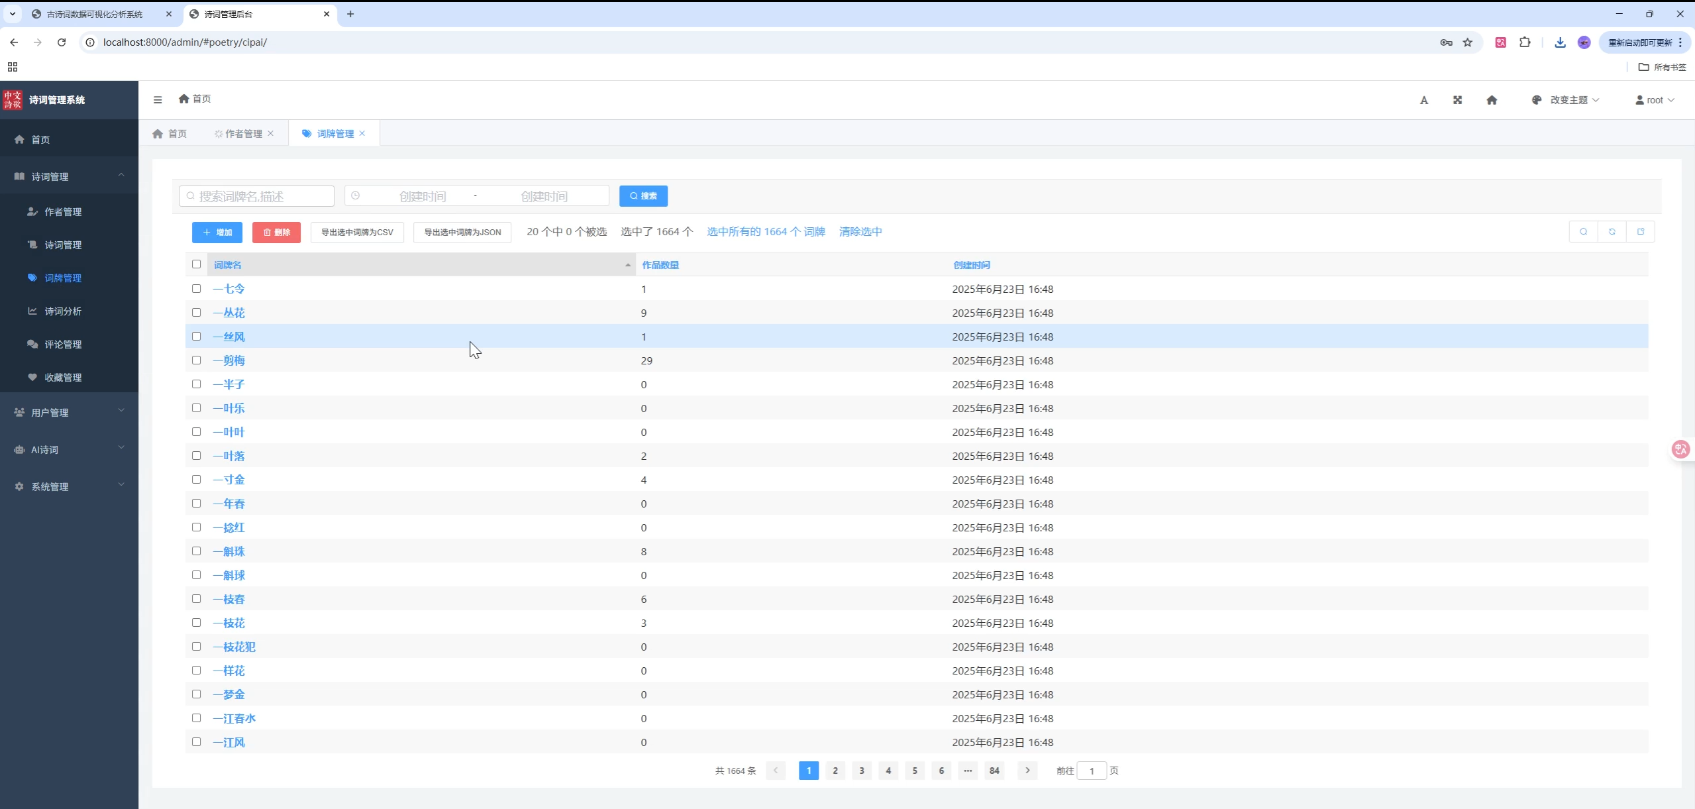This screenshot has width=1695, height=809.
Task: Open the 一枝花犯 entry link
Action: click(234, 647)
